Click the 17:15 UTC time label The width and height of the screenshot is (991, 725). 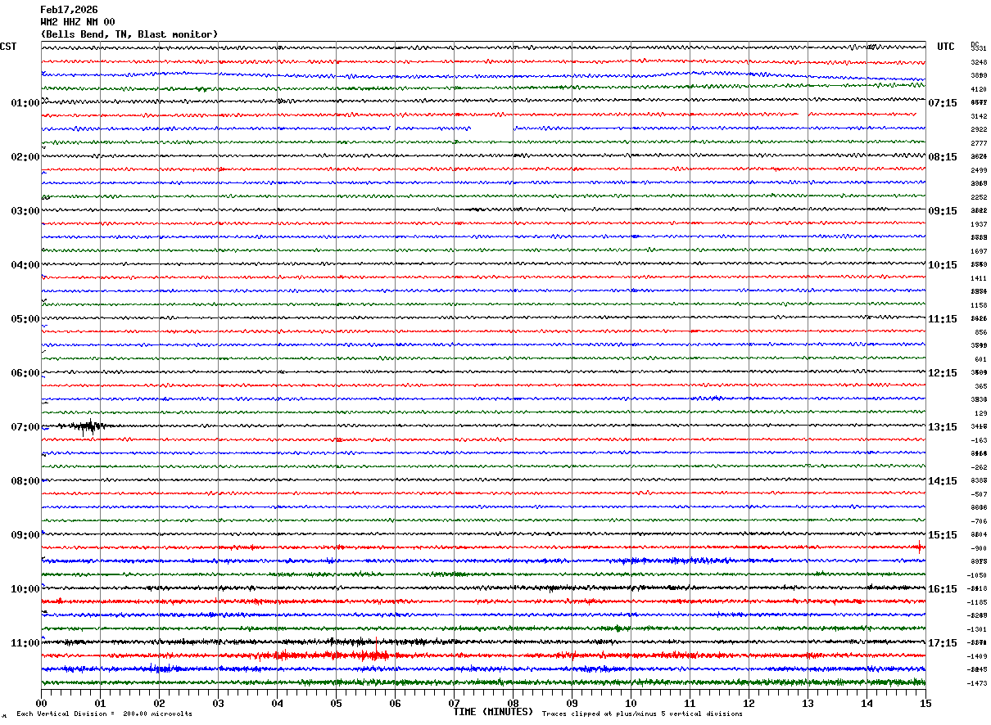pos(943,643)
